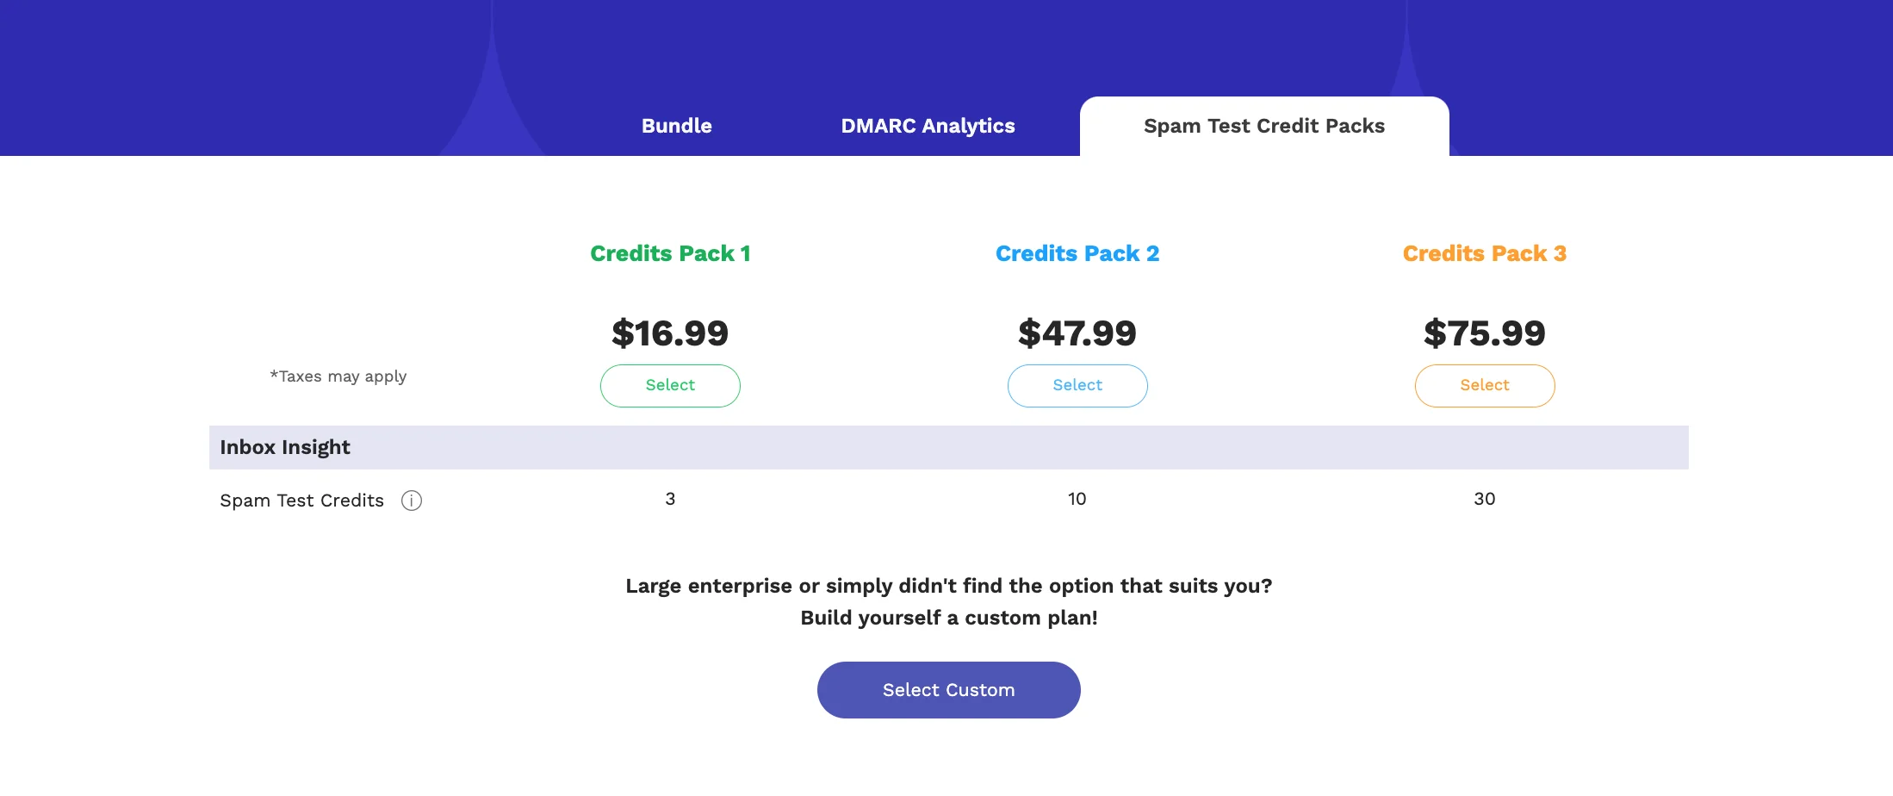Click the $16.99 price

click(x=670, y=333)
